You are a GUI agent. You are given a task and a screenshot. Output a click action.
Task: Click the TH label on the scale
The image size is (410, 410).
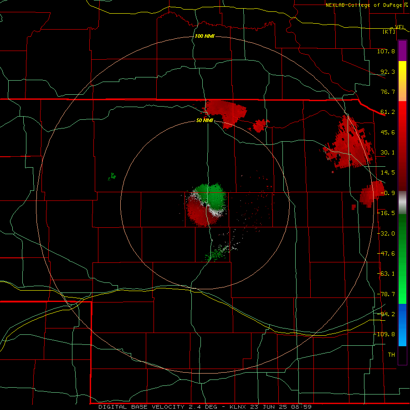[391, 355]
